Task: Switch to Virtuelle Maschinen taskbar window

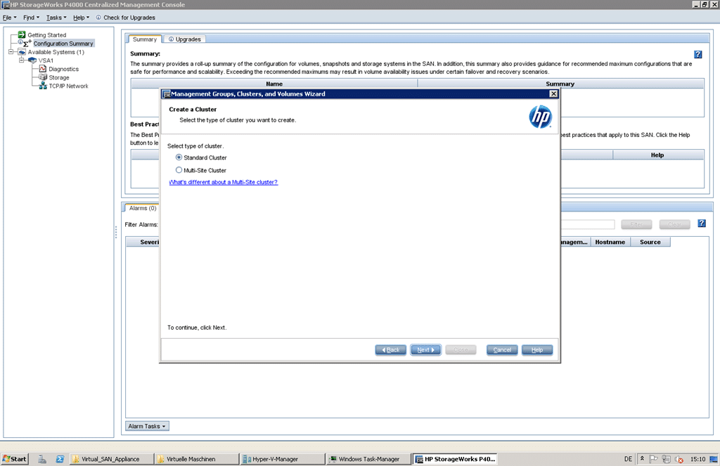Action: pos(196,459)
